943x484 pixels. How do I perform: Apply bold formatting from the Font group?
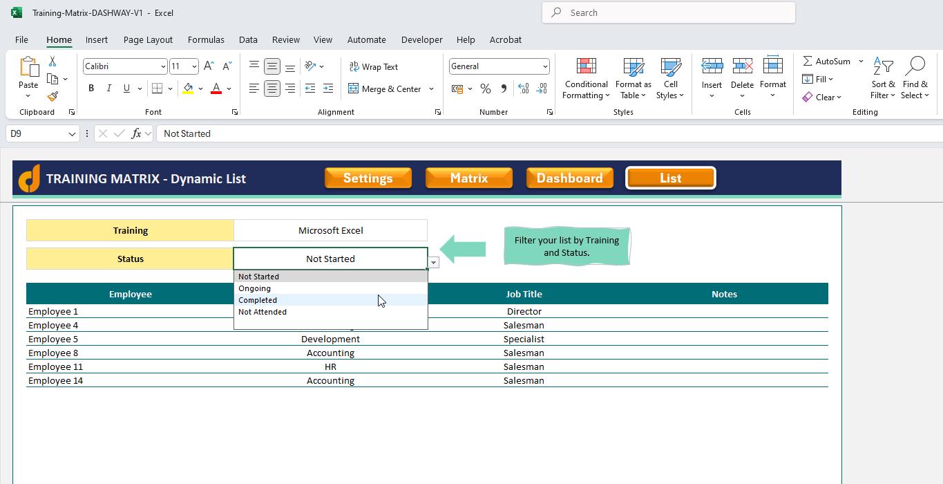click(91, 89)
